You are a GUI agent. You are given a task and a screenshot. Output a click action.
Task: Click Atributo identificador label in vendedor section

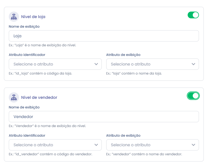27,136
